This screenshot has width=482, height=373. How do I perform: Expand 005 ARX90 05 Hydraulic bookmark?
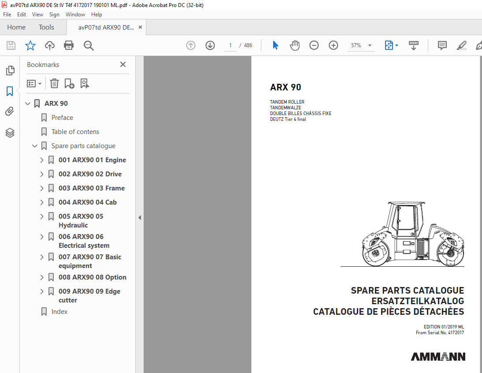(x=42, y=217)
